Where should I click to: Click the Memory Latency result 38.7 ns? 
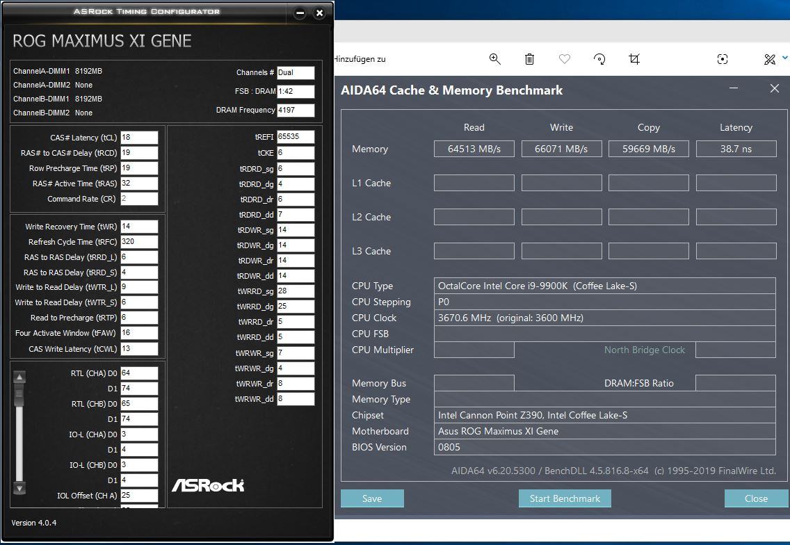736,149
